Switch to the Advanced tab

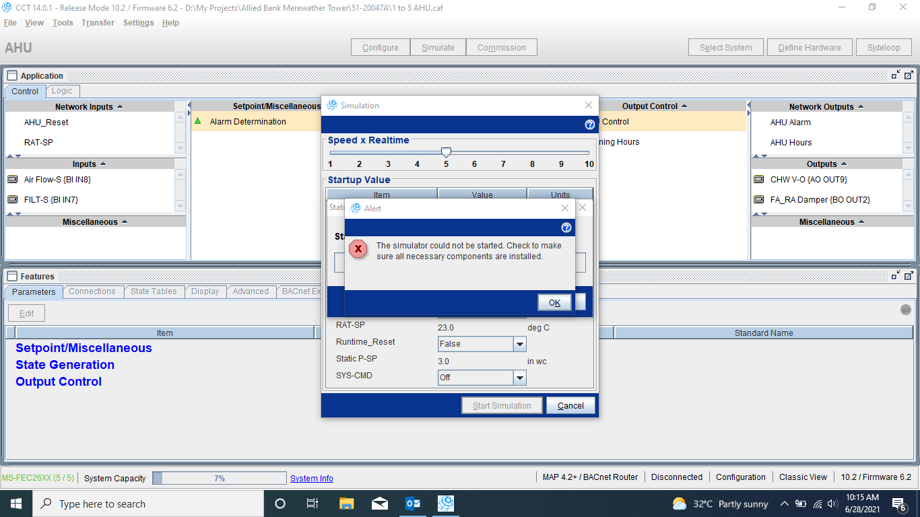point(251,291)
